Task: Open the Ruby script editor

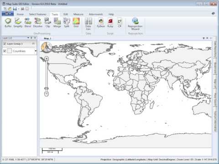Action: click(110, 23)
